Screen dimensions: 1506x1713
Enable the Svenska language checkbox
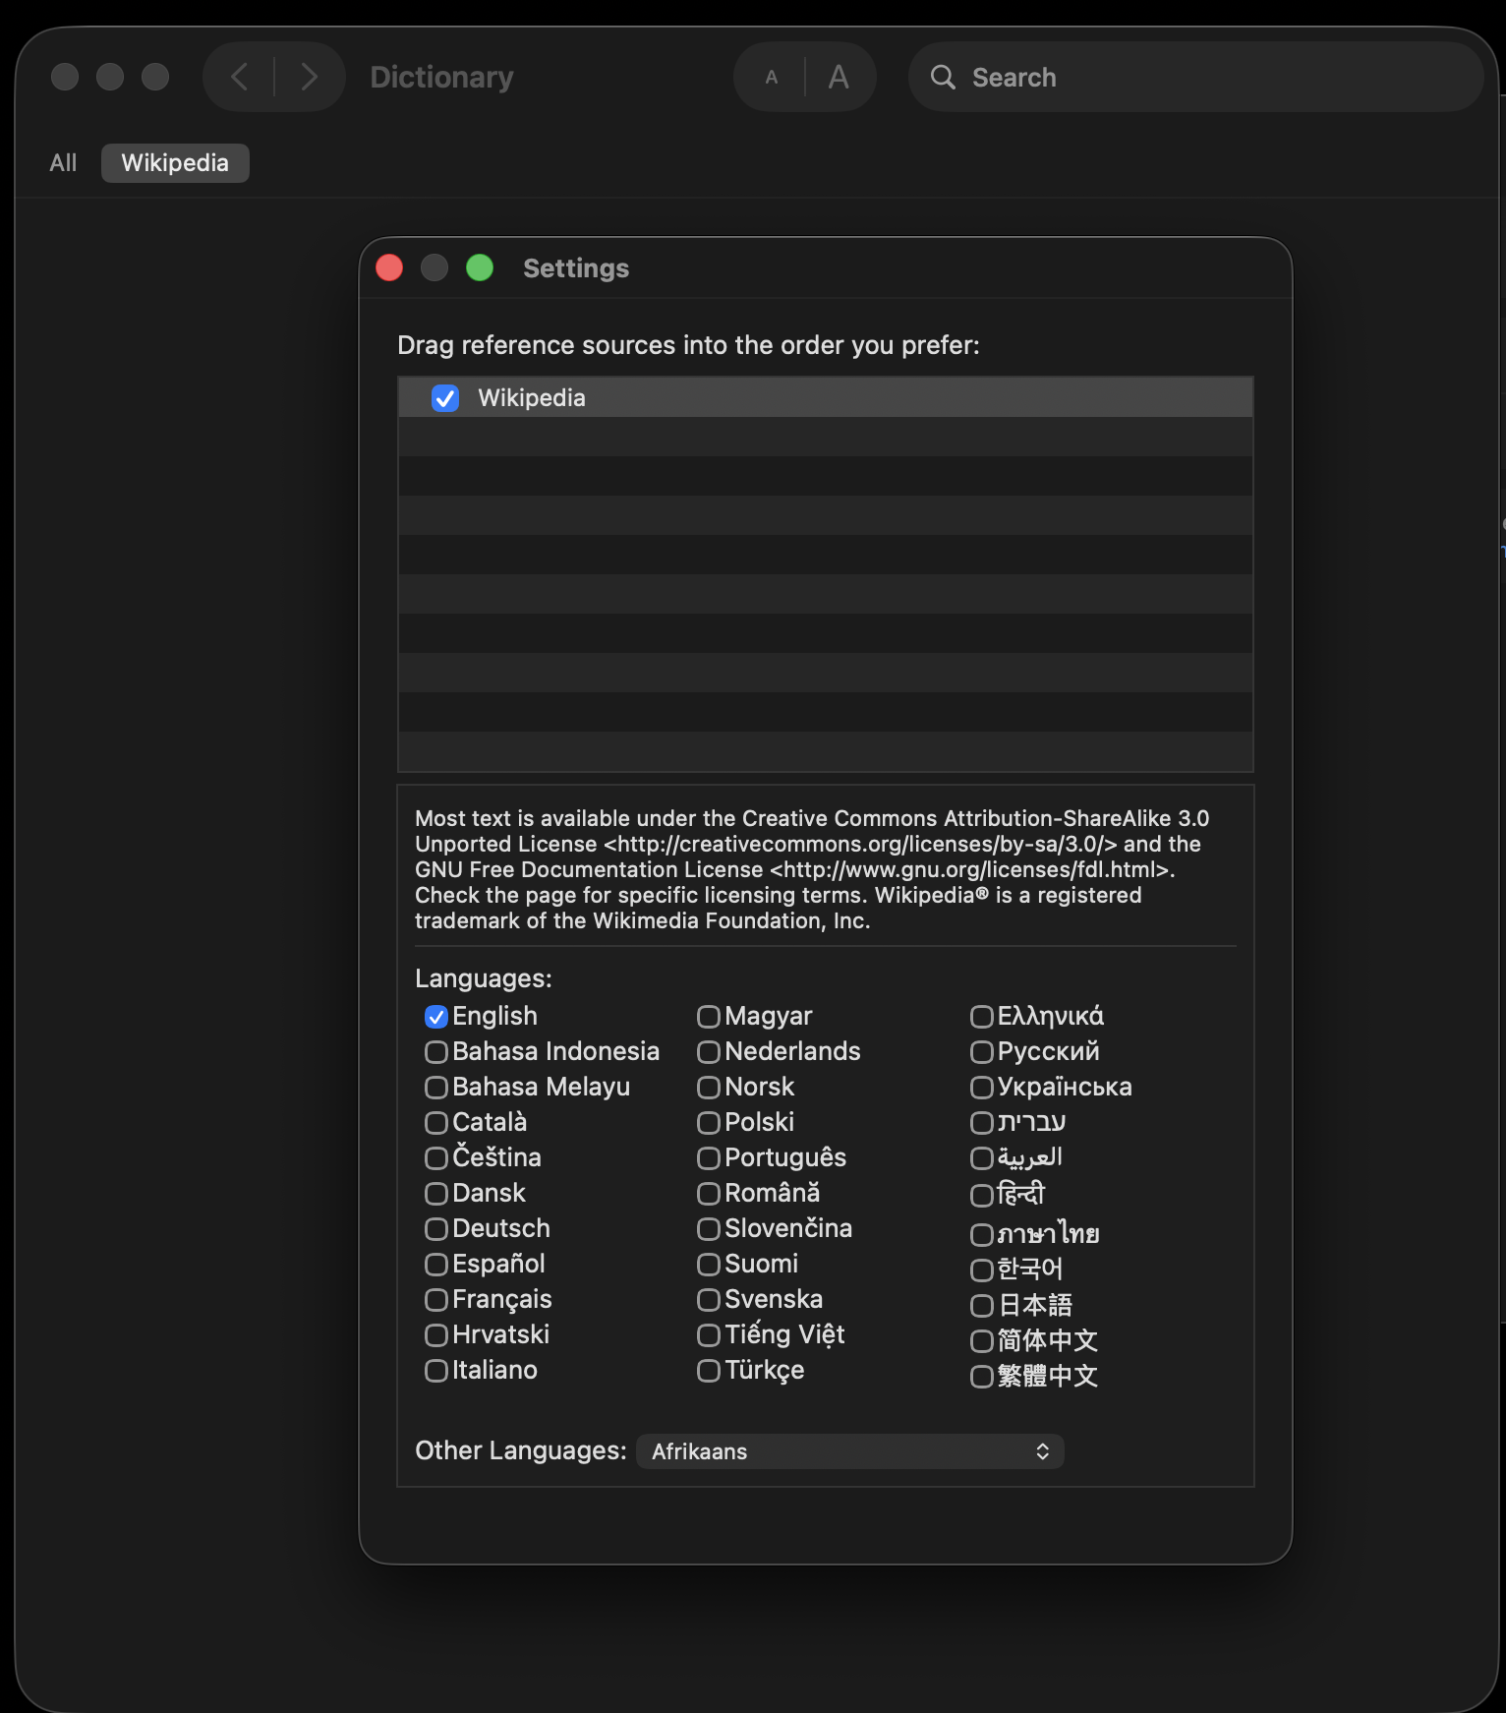coord(709,1300)
